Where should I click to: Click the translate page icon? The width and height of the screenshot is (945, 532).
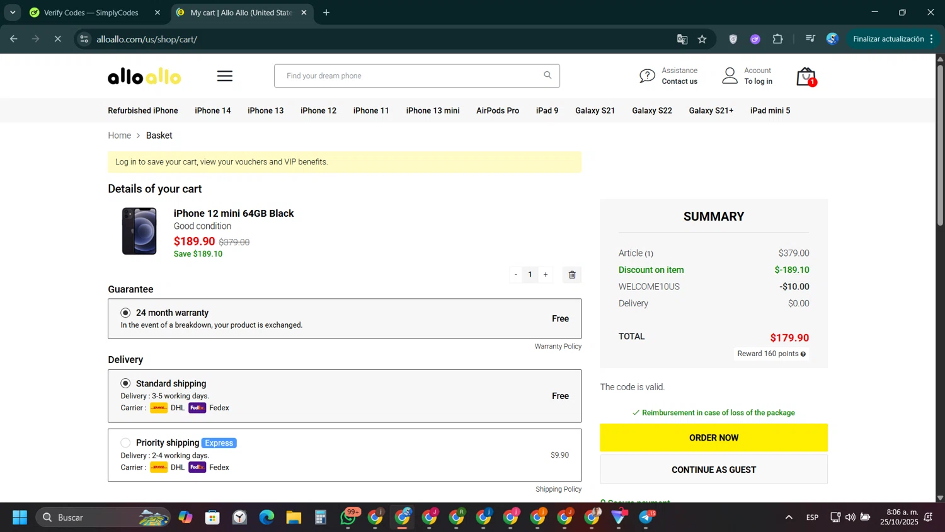tap(682, 39)
